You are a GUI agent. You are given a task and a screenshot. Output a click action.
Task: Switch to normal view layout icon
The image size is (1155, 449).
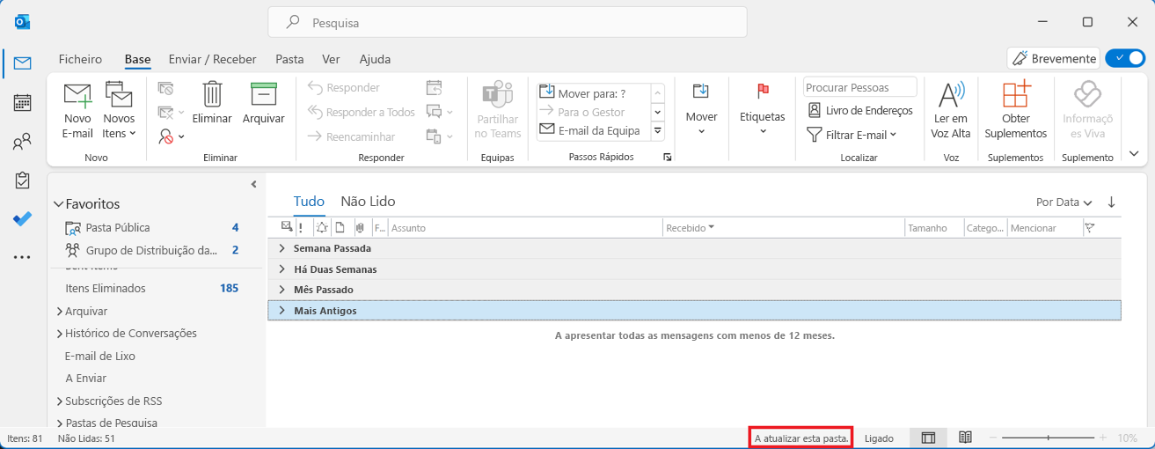click(928, 438)
